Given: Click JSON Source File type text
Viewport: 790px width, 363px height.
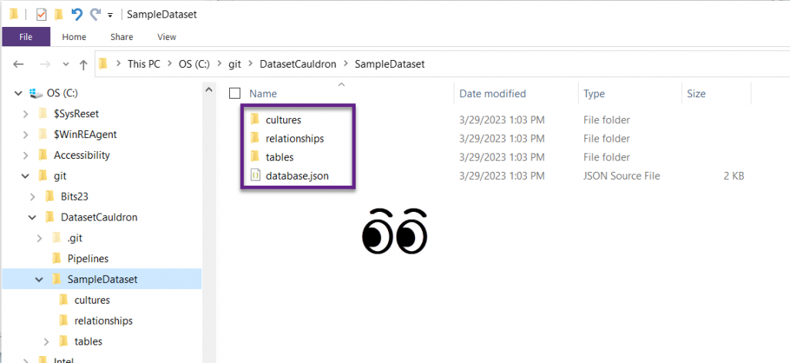Looking at the screenshot, I should coord(622,176).
